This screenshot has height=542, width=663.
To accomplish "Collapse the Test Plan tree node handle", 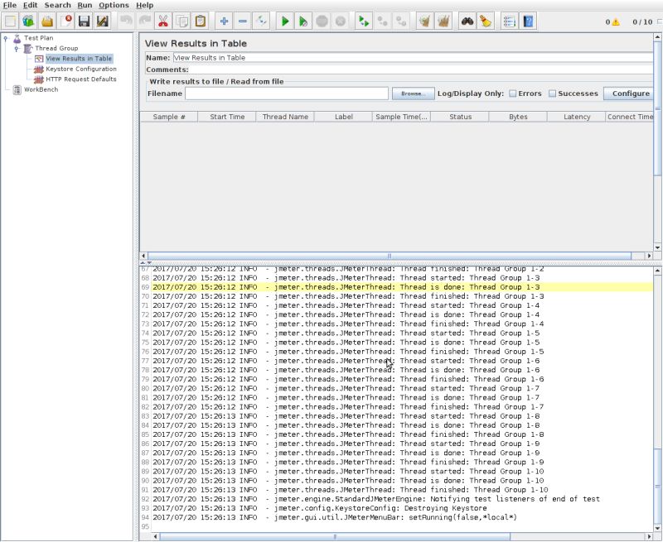I will (x=6, y=38).
